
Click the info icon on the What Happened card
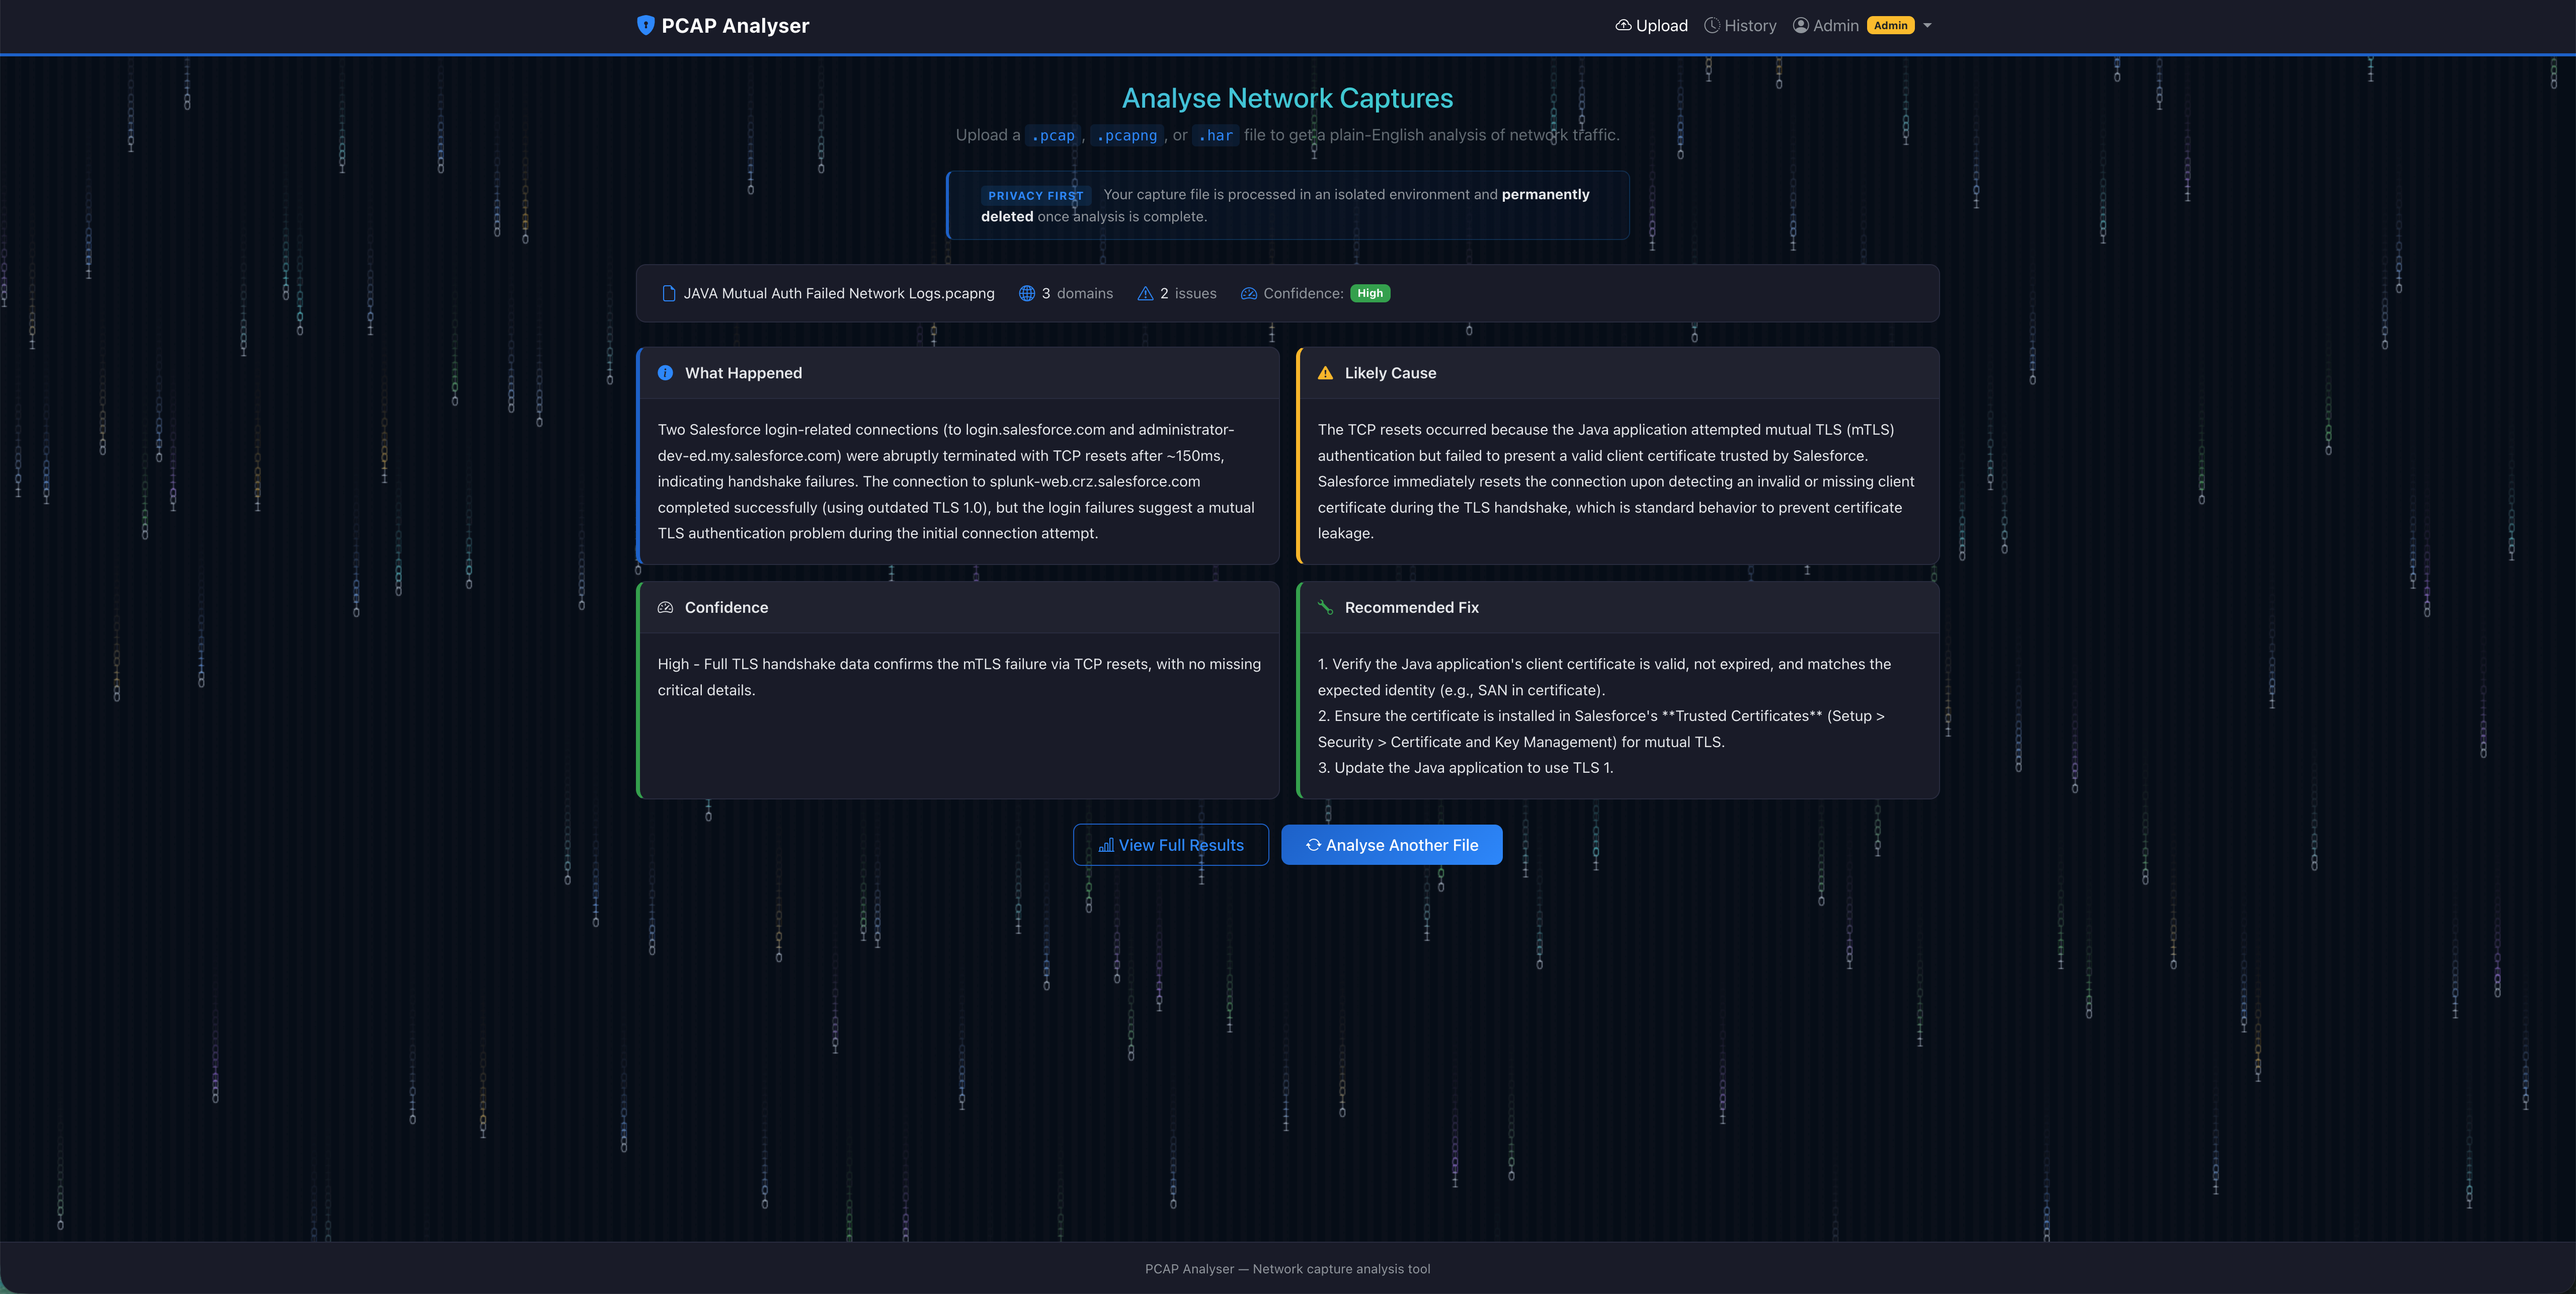coord(665,373)
